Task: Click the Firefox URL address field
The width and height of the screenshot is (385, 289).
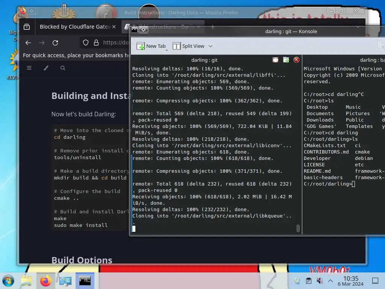Action: coord(116,43)
